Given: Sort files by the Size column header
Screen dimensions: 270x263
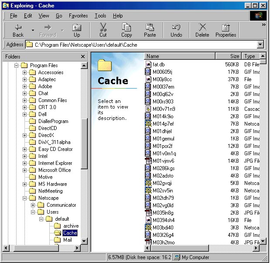Looking at the screenshot, I should [x=228, y=56].
